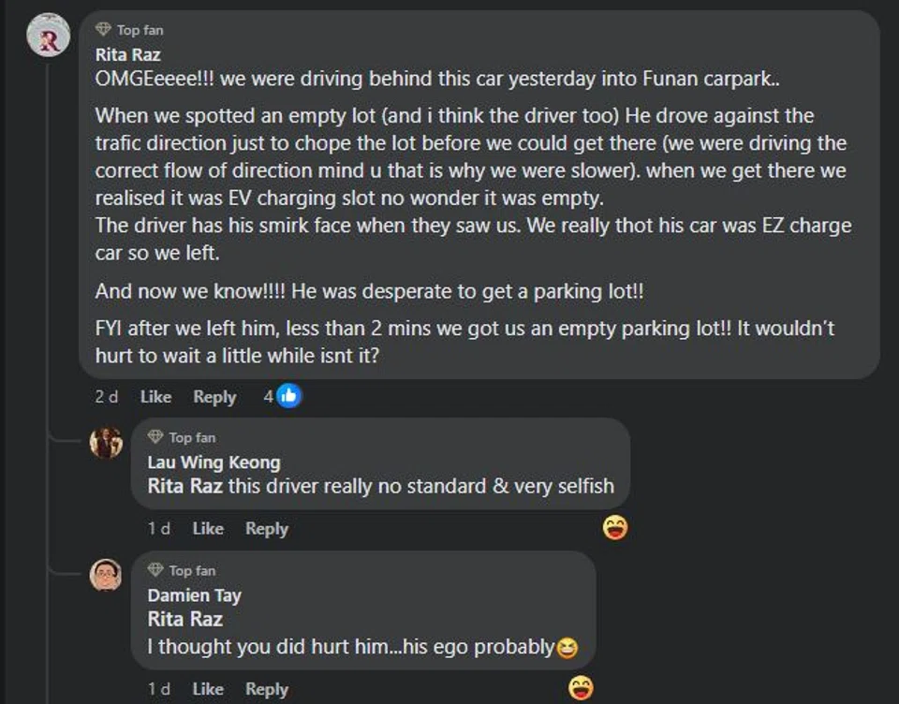Reply to Damien Tay's comment
Screen dimensions: 899x704
[x=267, y=689]
